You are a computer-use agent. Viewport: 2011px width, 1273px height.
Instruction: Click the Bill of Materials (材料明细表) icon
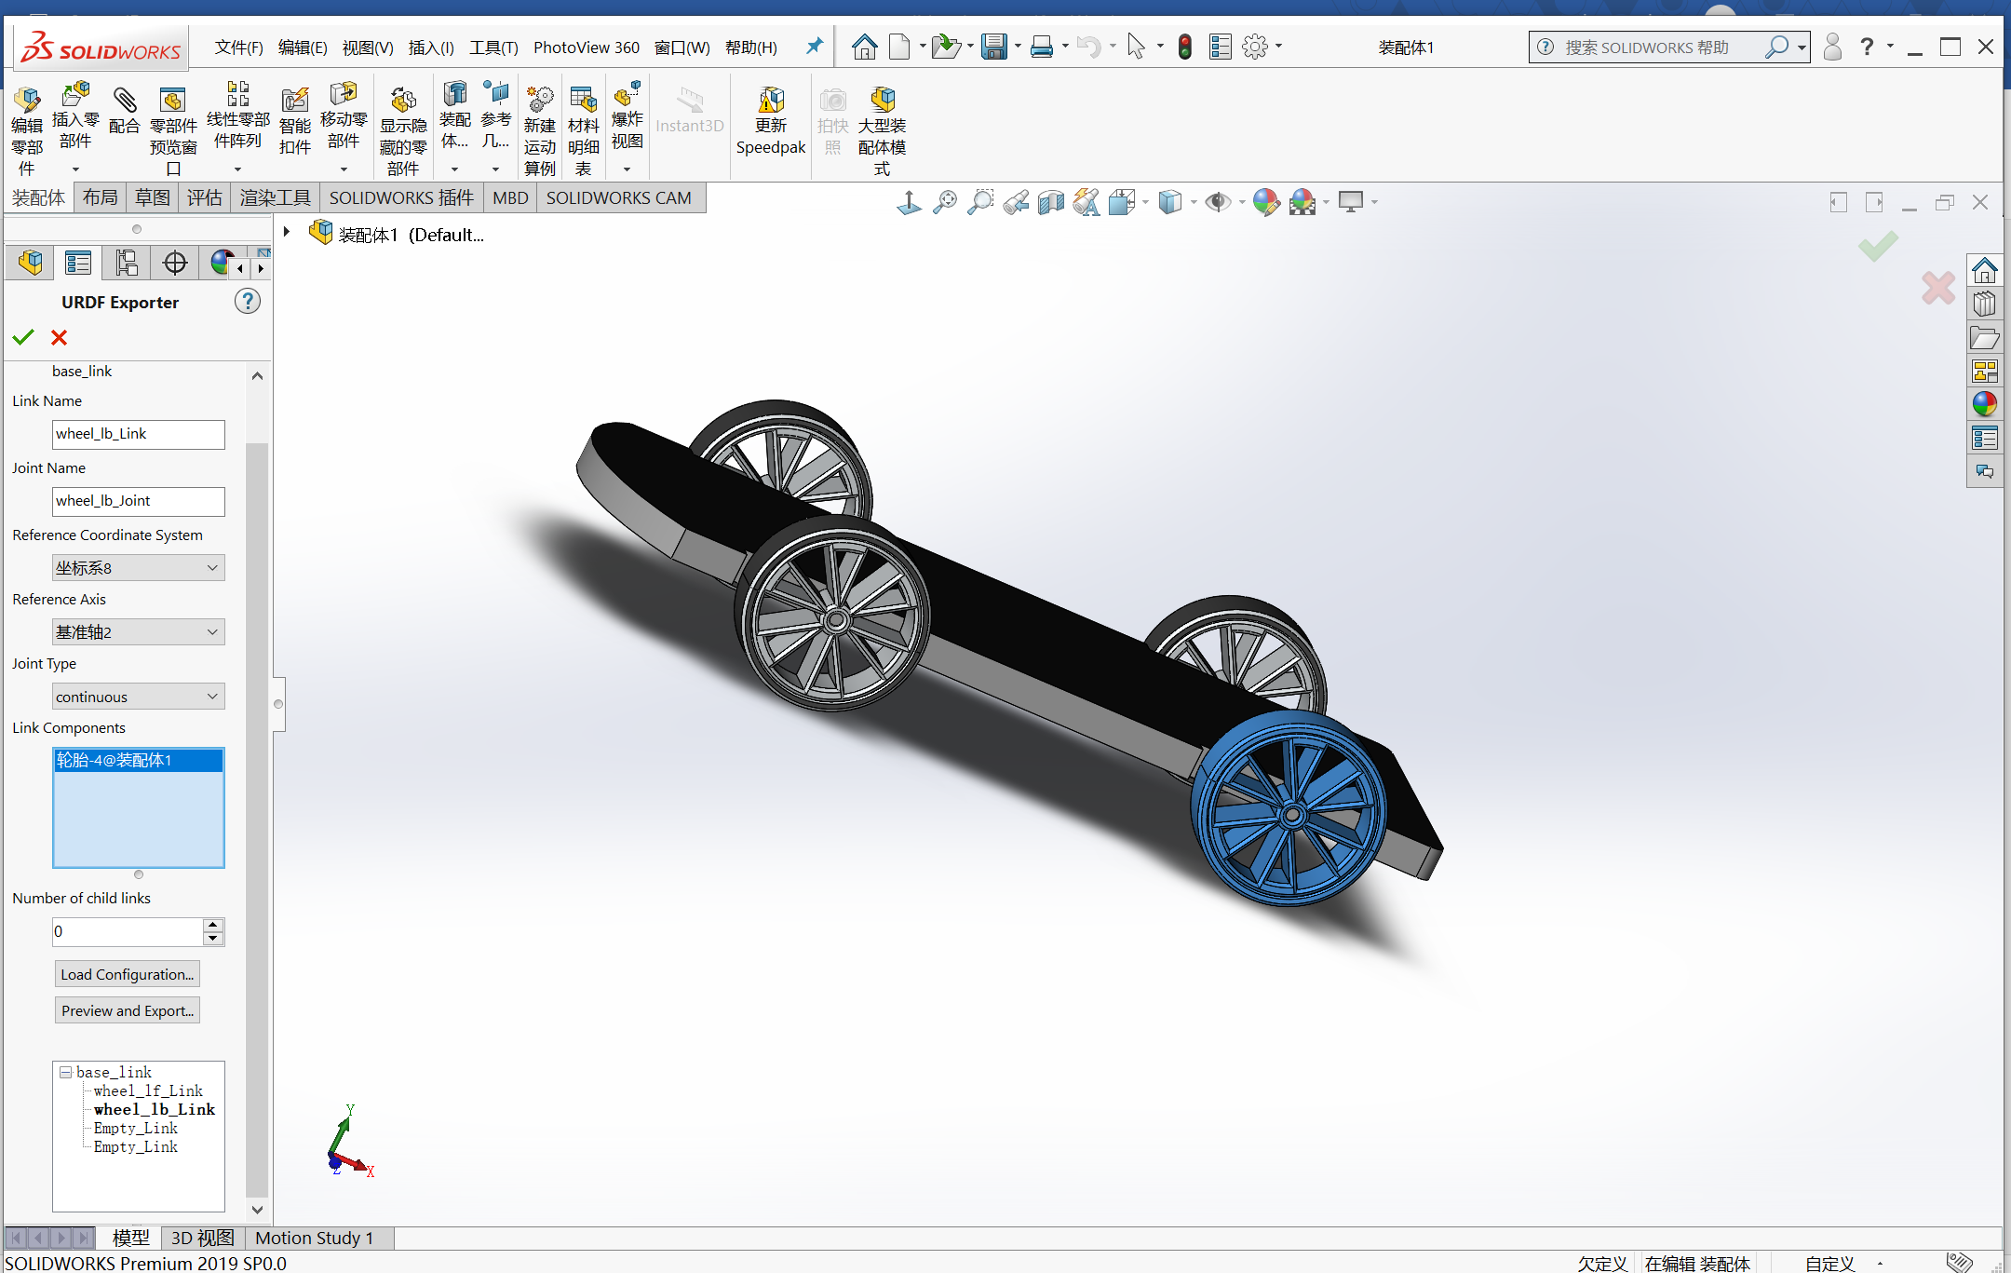(x=583, y=101)
